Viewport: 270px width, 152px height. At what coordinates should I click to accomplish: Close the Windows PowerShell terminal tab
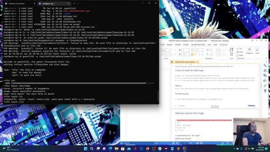(x=35, y=3)
